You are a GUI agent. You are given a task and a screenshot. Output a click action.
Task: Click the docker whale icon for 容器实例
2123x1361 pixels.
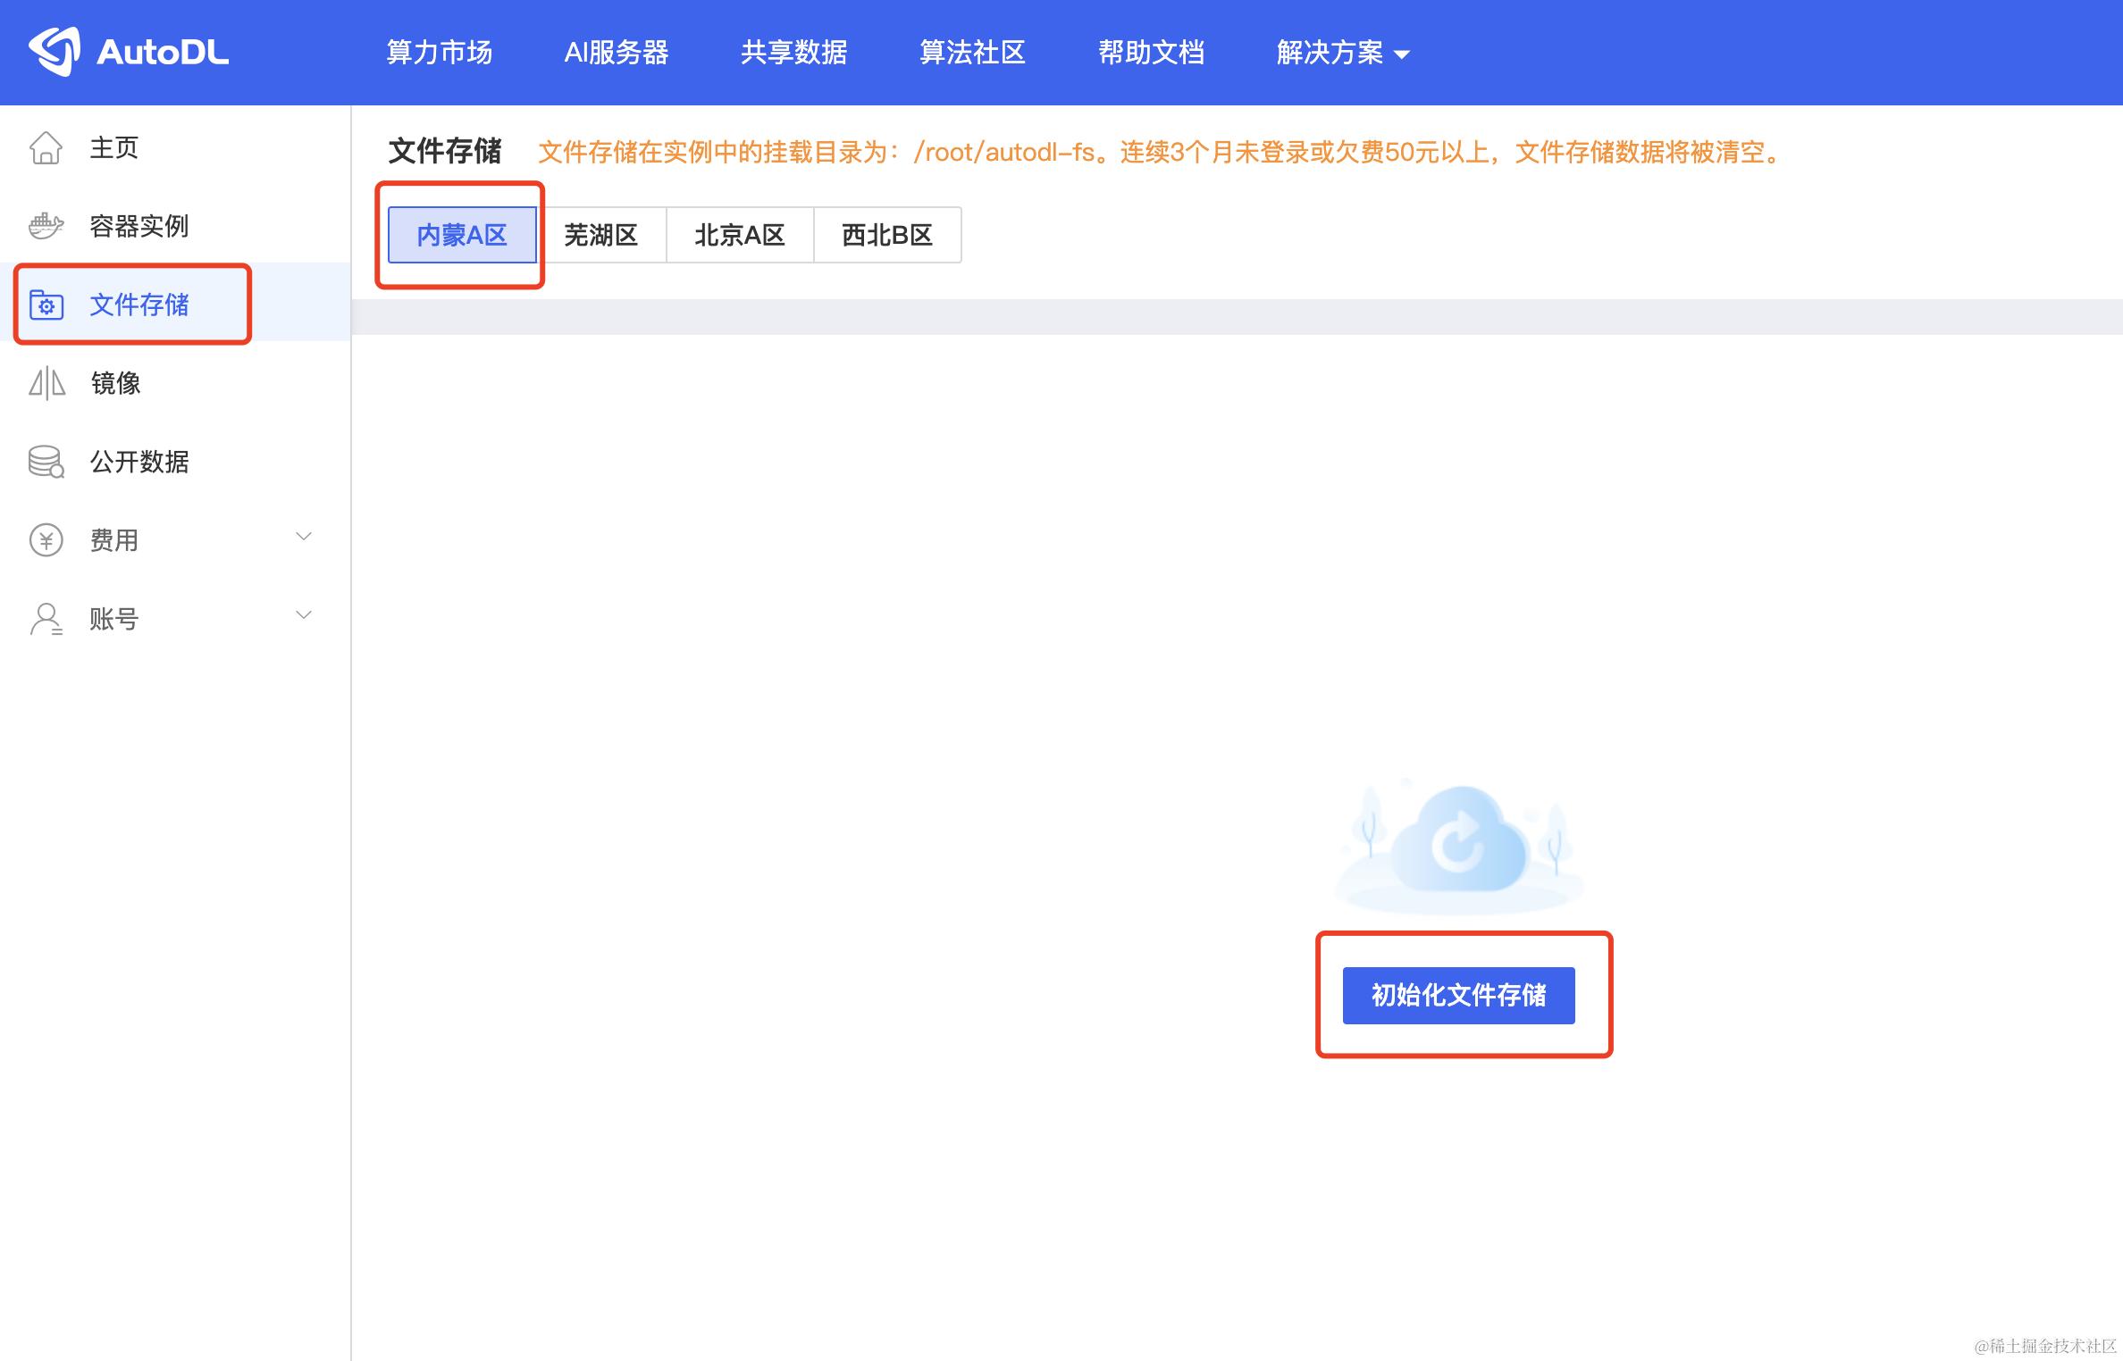[x=46, y=226]
